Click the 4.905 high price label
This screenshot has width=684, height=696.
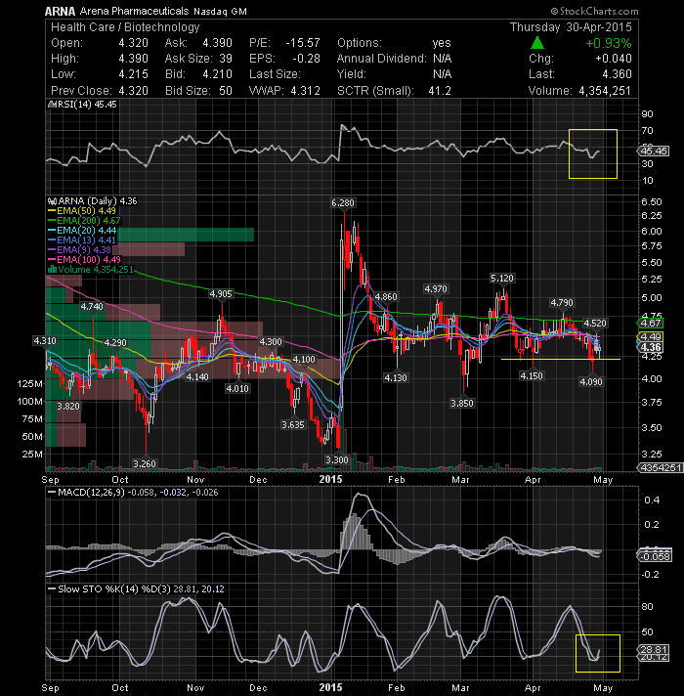pyautogui.click(x=221, y=294)
